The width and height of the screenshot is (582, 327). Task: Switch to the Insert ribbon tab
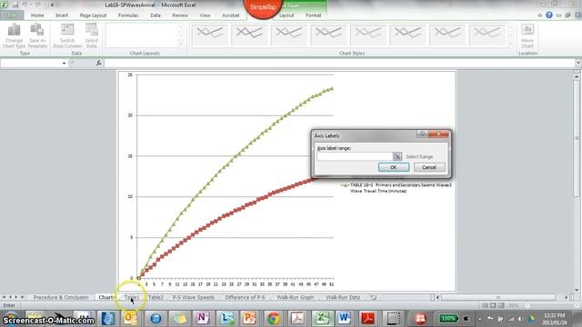click(x=62, y=15)
